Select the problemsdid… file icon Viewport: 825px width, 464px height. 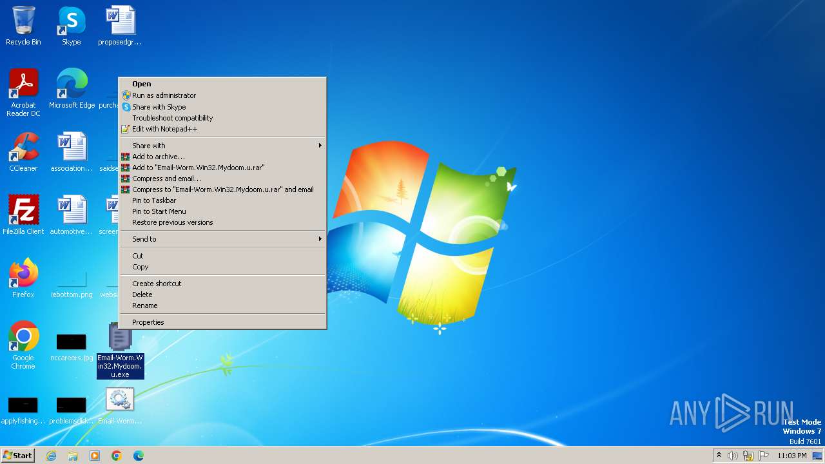pyautogui.click(x=72, y=411)
